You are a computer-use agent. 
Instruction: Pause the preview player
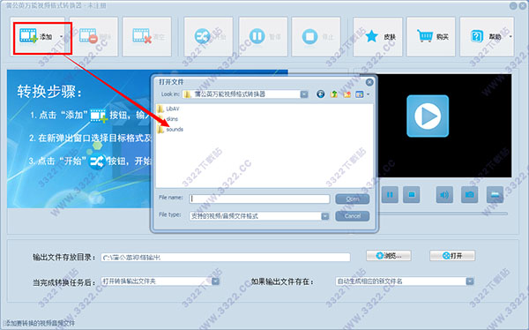coord(390,194)
